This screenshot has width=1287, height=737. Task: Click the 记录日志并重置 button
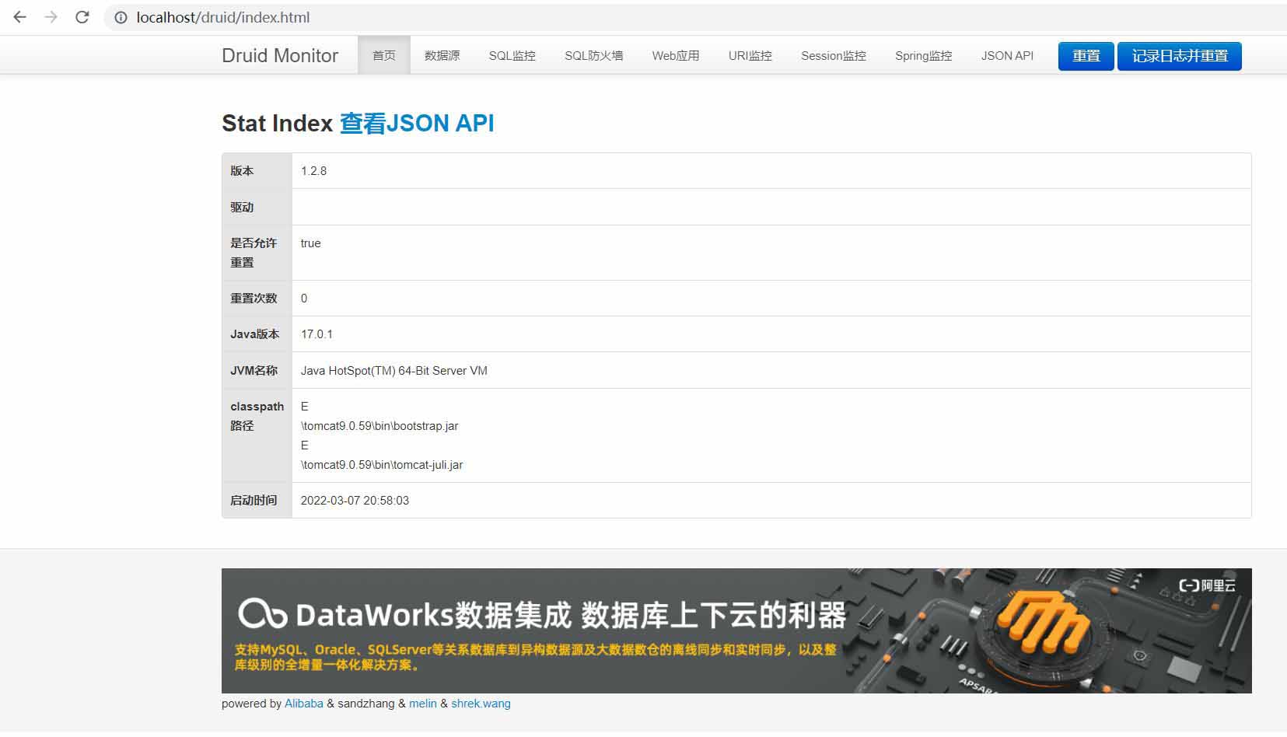(x=1180, y=56)
